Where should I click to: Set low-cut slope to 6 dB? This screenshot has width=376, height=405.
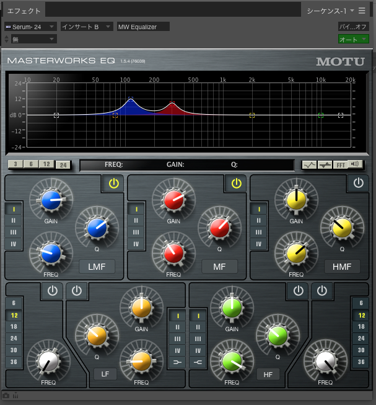(x=14, y=303)
